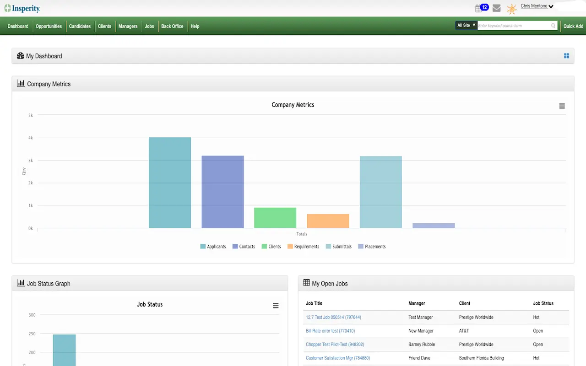
Task: Click the Insperity logo
Action: tap(22, 8)
